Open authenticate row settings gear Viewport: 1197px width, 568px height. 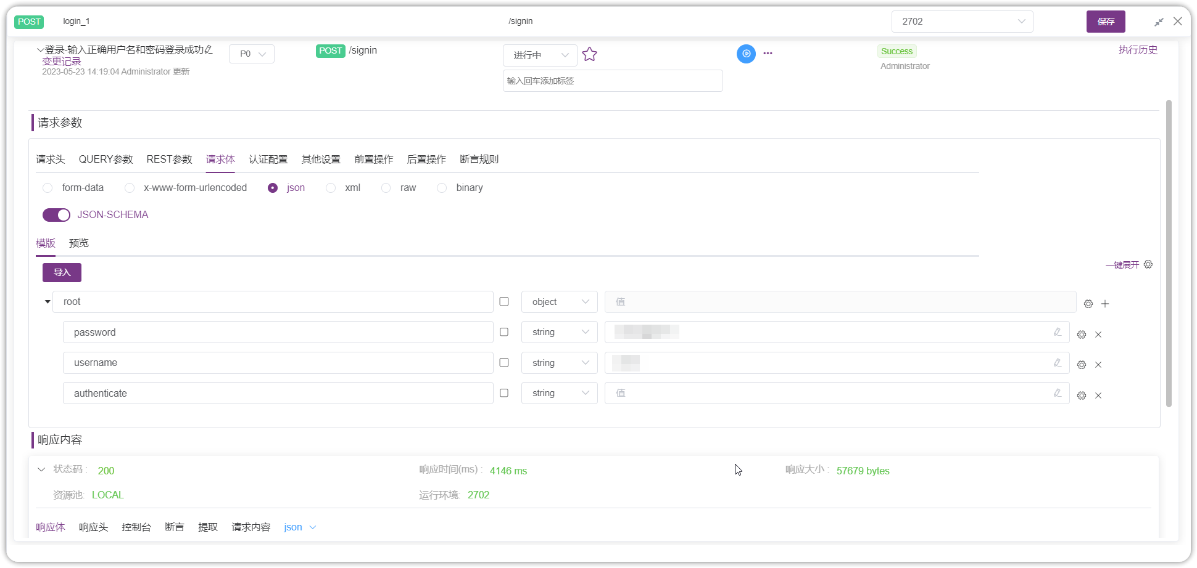(x=1082, y=396)
